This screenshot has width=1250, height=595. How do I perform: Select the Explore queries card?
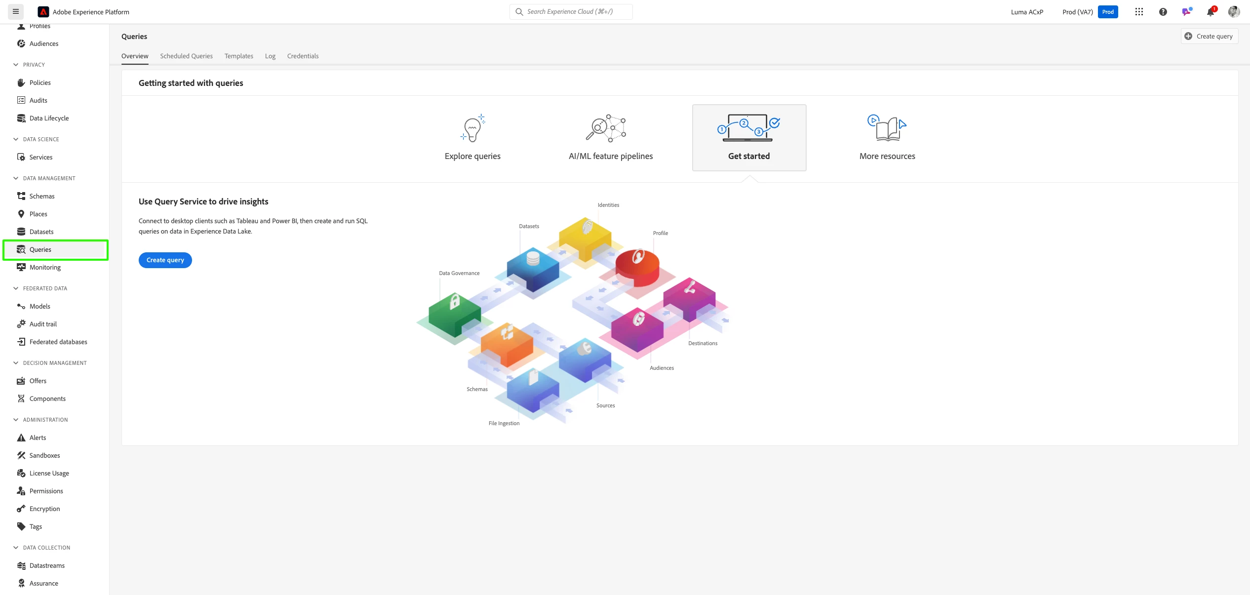click(x=472, y=138)
